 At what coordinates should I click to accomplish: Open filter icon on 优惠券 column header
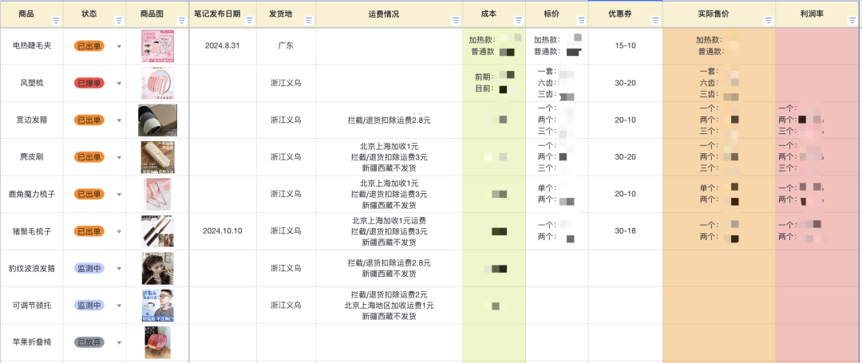coord(654,20)
